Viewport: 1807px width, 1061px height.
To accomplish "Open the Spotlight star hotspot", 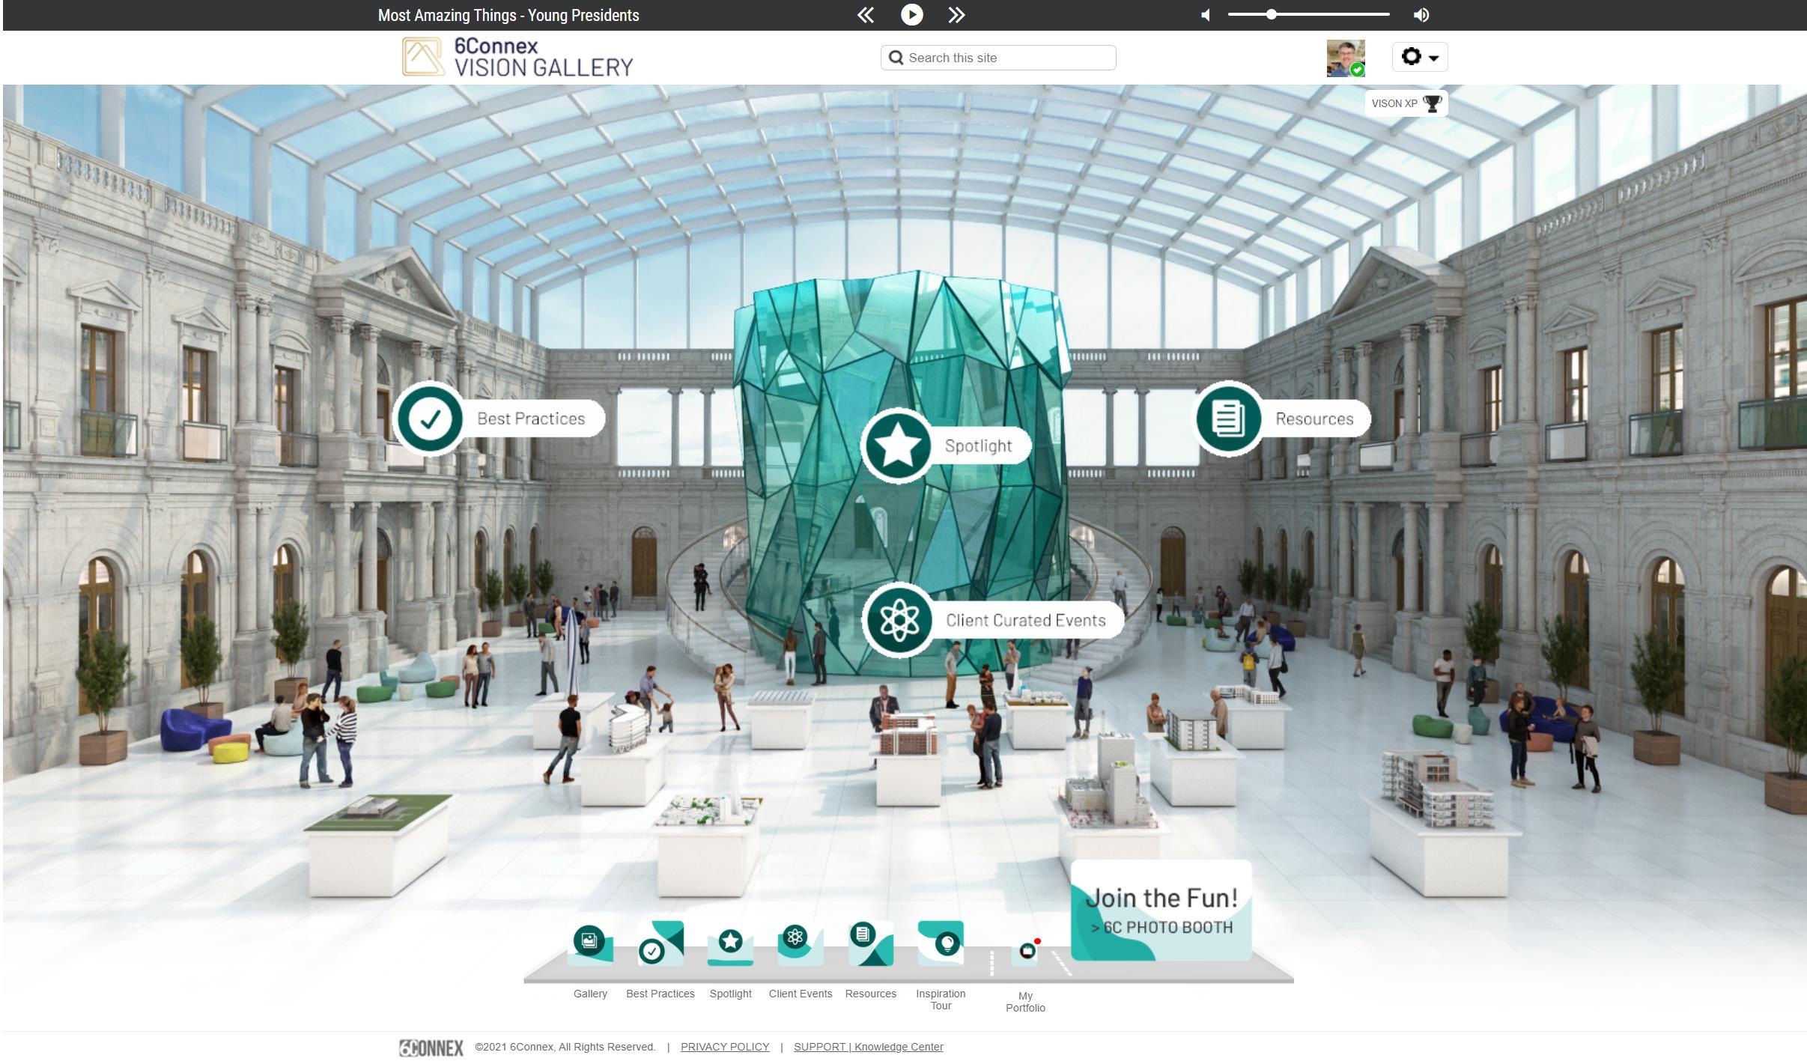I will 897,446.
